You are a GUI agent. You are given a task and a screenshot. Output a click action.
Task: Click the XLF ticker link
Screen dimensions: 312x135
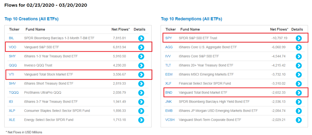pyautogui.click(x=168, y=83)
